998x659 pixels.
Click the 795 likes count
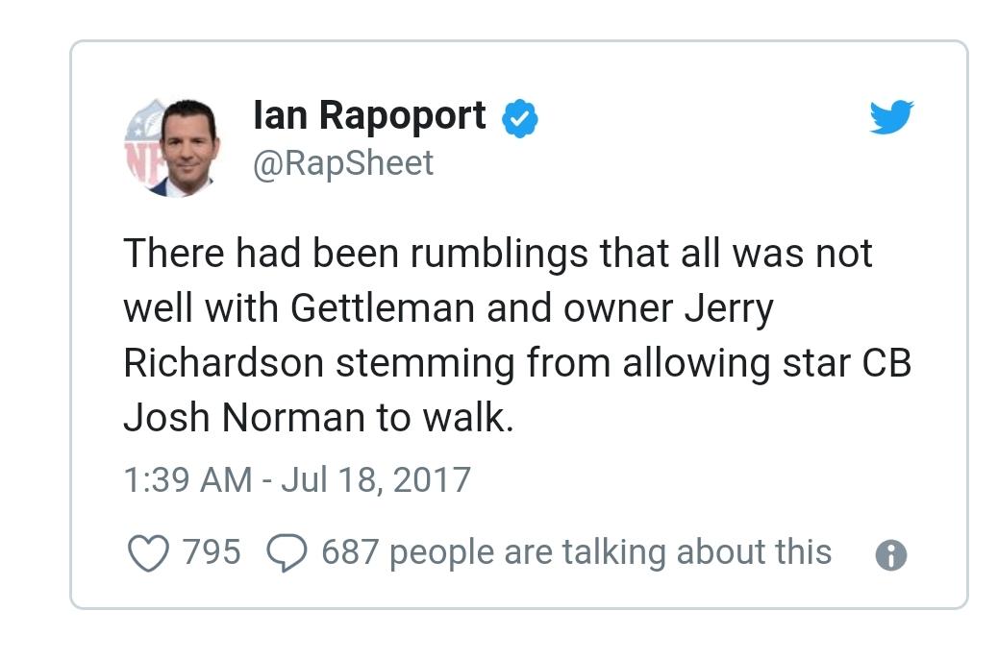(x=212, y=551)
